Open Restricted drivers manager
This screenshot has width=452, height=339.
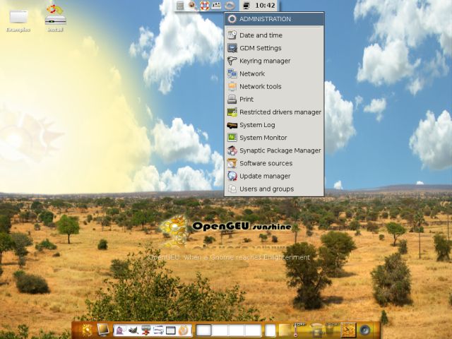pos(274,112)
